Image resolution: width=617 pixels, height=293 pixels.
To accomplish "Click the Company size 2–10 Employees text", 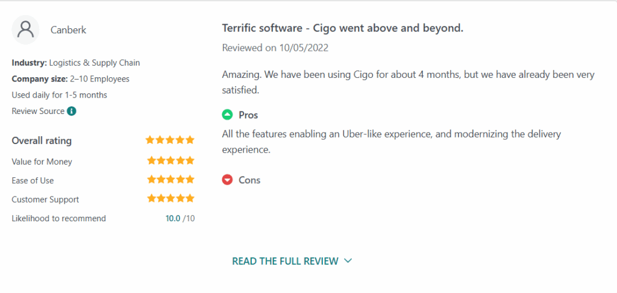I will point(71,79).
